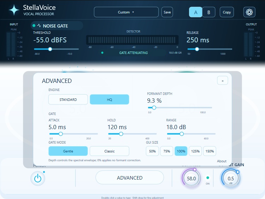This screenshot has width=265, height=199.
Task: Click the NOISE GATE section title
Action: [x=55, y=26]
